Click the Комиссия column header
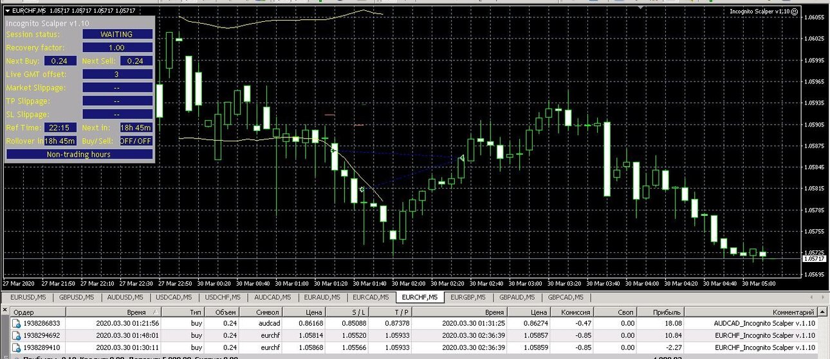The image size is (830, 359). pyautogui.click(x=573, y=311)
